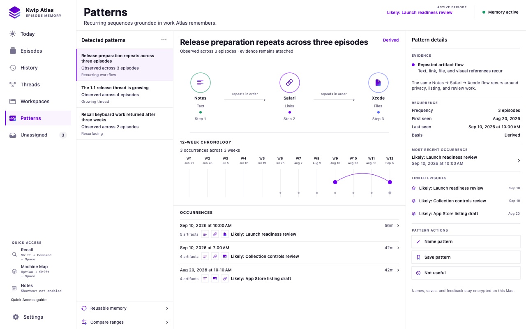The image size is (526, 329).
Task: Click the Recall search icon
Action: click(14, 255)
